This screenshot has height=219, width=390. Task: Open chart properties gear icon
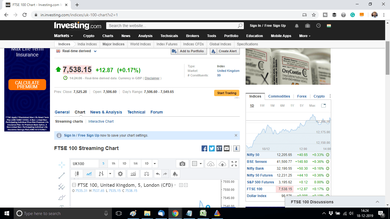[x=120, y=174]
